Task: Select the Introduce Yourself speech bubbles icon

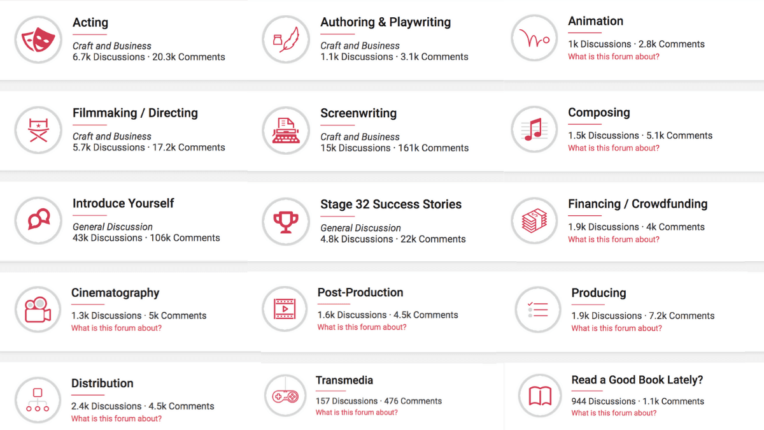Action: (x=38, y=220)
